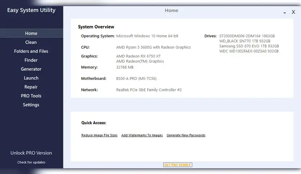Click Microsoft Windows 10 Home 64-bit text
This screenshot has height=174, width=301.
147,36
